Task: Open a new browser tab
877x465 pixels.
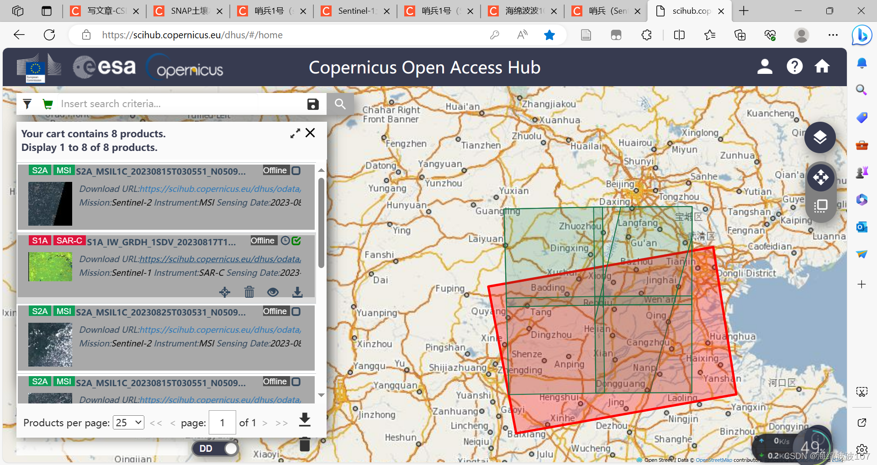Action: pos(744,11)
